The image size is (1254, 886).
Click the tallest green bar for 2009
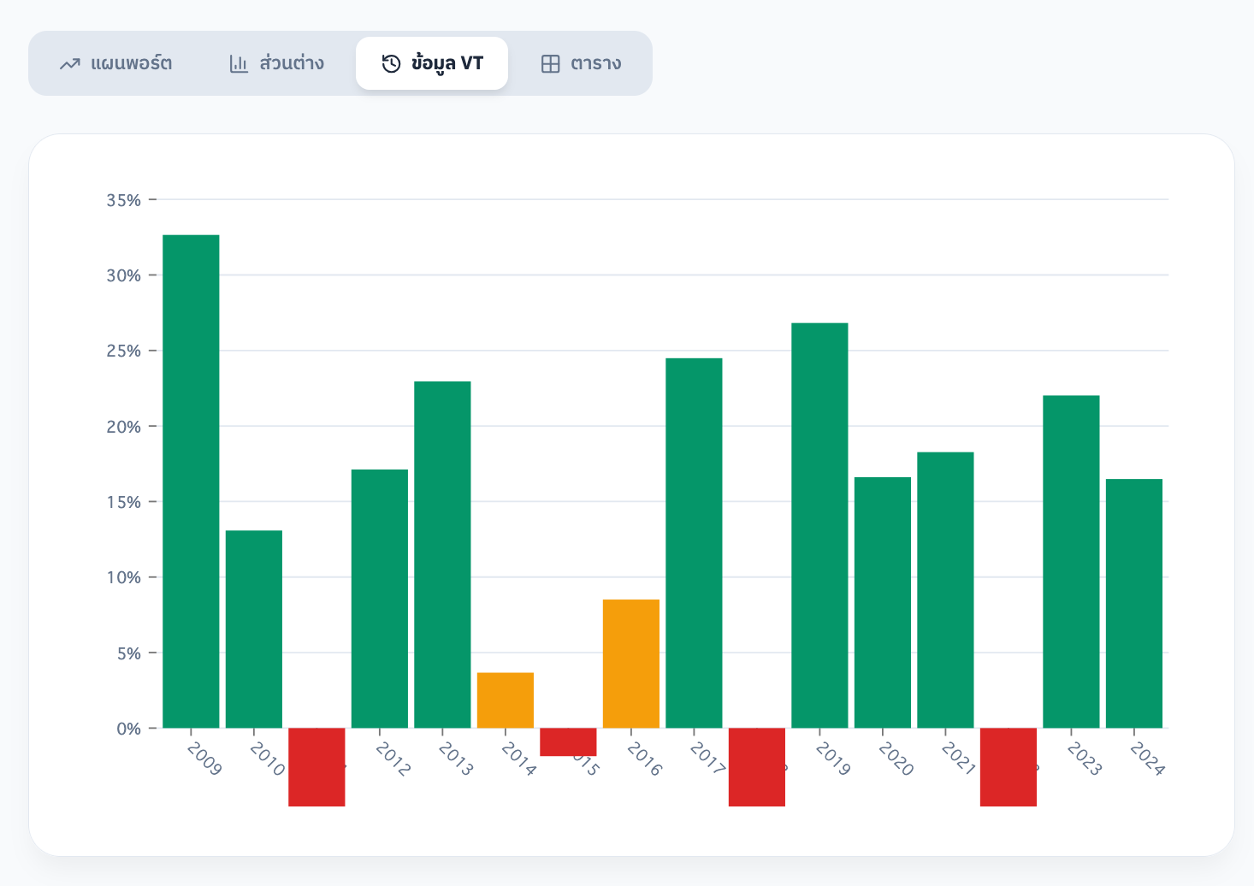point(191,481)
